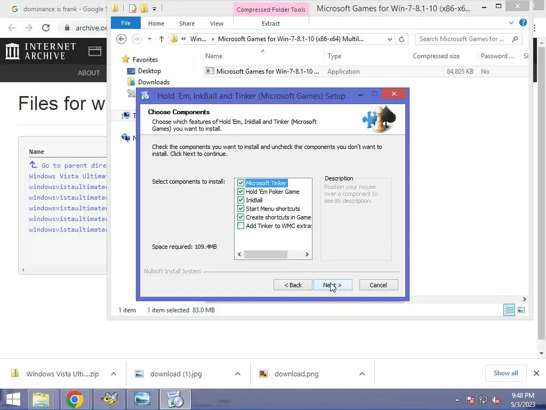The image size is (546, 410).
Task: Sort by Compressed size column
Action: (x=436, y=56)
